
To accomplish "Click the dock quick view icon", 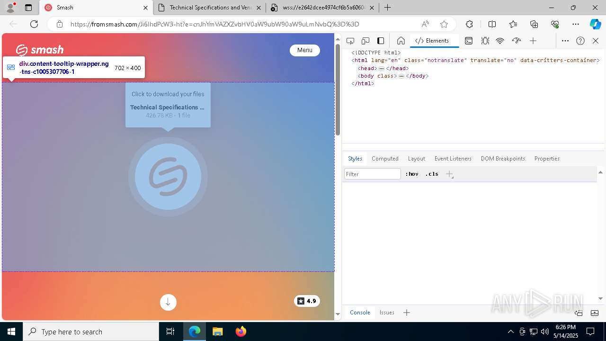I will (579, 313).
